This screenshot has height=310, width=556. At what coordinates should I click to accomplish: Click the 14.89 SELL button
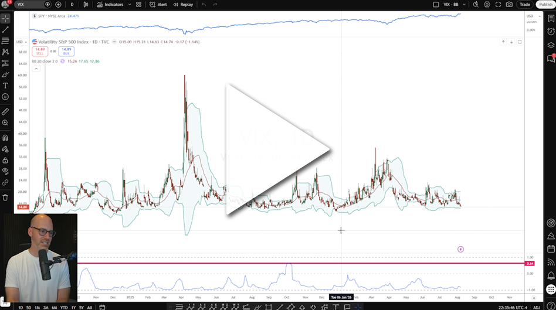tap(40, 52)
